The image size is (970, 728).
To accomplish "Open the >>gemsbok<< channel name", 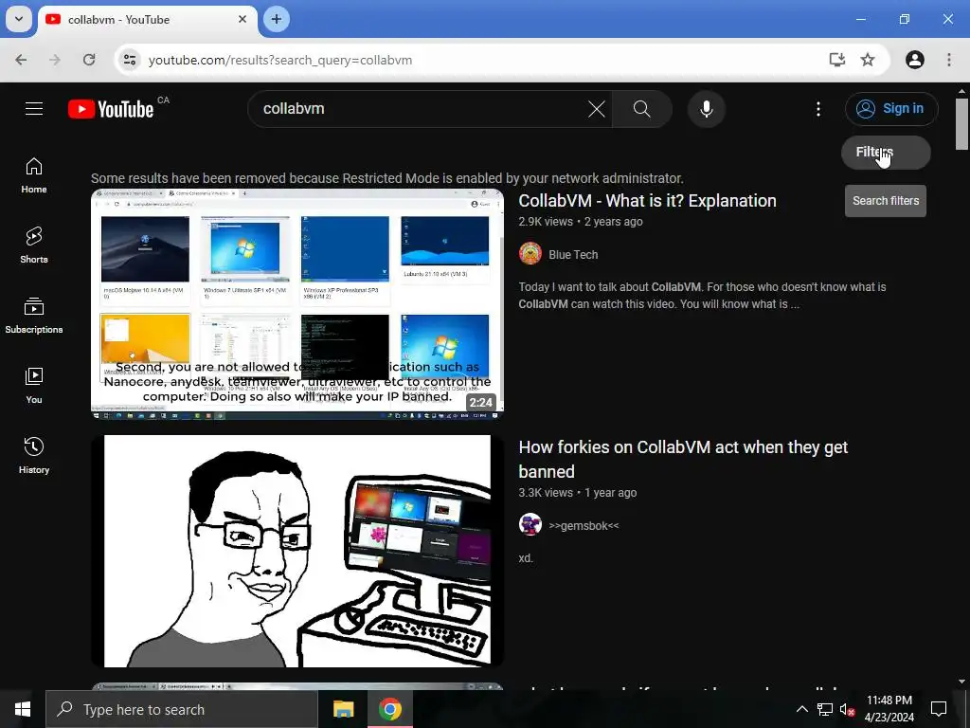I will tap(584, 525).
